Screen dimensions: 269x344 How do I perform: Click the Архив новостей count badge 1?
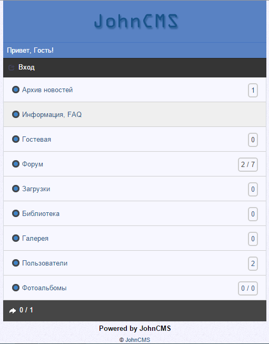[x=253, y=90]
